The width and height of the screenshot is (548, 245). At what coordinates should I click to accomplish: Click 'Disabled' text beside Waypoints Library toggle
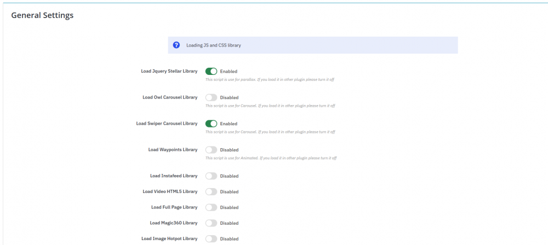tap(229, 150)
